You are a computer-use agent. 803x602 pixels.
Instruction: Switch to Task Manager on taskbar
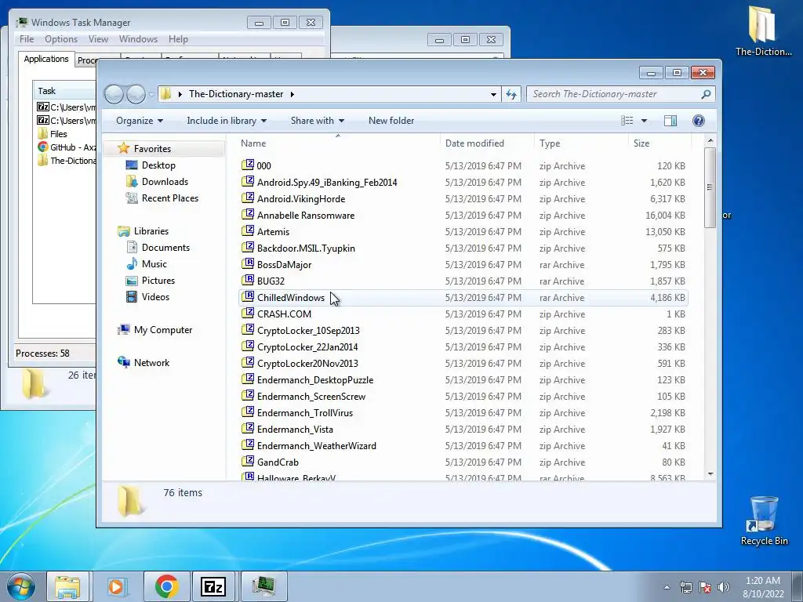coord(263,586)
